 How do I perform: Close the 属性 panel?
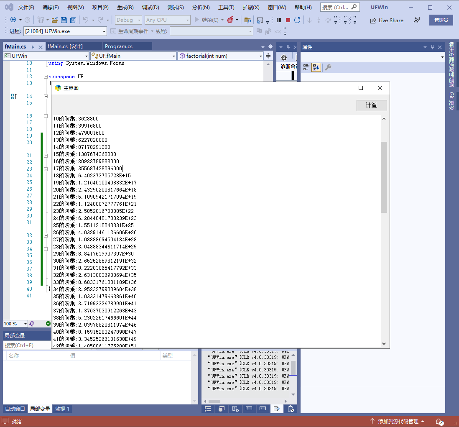click(440, 47)
